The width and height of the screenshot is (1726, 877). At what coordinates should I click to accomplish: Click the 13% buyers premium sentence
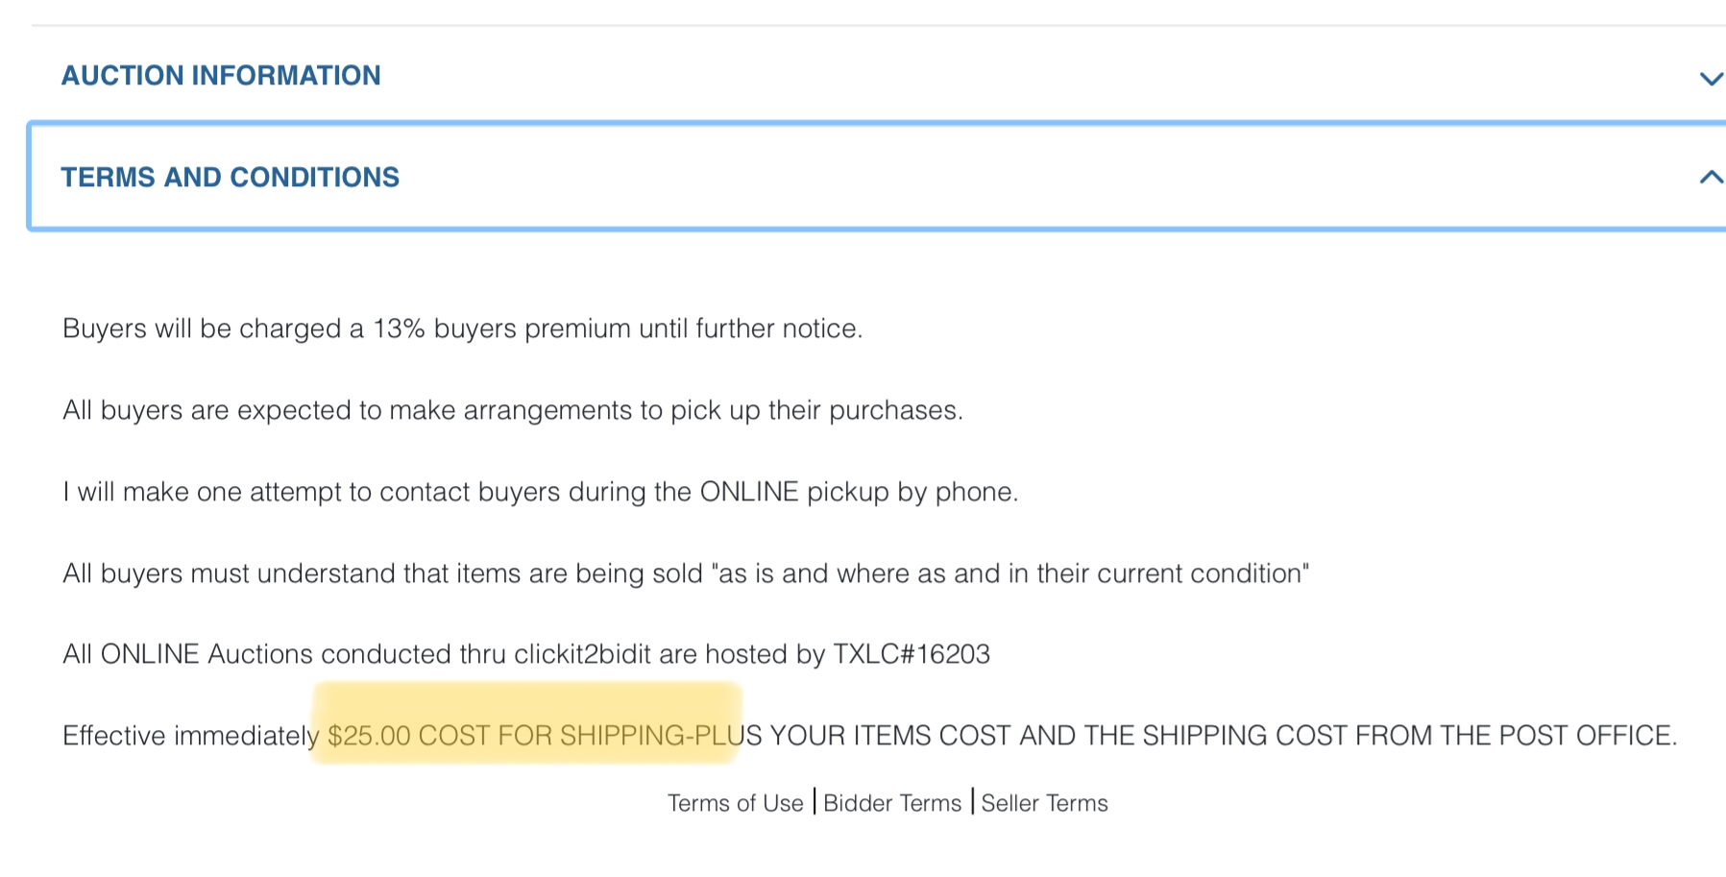462,329
